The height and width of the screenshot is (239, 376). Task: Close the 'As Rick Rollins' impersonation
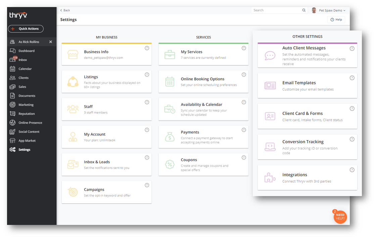point(51,42)
